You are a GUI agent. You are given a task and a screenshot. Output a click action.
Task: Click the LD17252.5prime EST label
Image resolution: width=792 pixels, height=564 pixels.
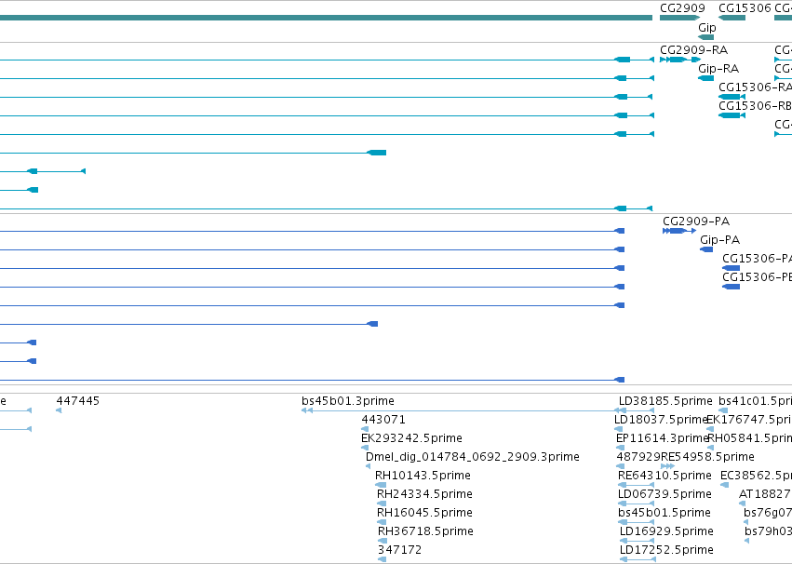pos(666,550)
